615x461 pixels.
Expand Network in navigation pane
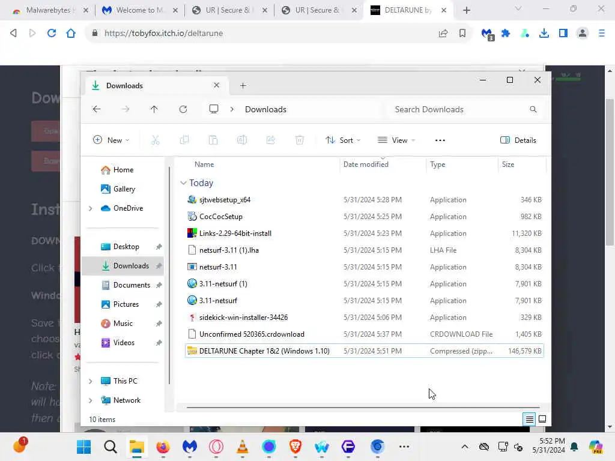91,400
